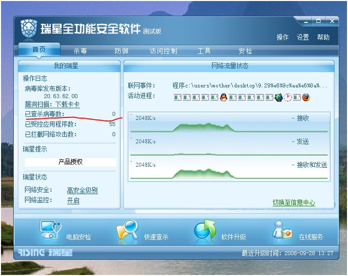Click the 已查杀病毒数 label
Image resolution: width=348 pixels, height=276 pixels.
pos(45,114)
